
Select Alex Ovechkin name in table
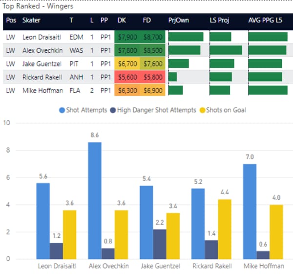42,50
